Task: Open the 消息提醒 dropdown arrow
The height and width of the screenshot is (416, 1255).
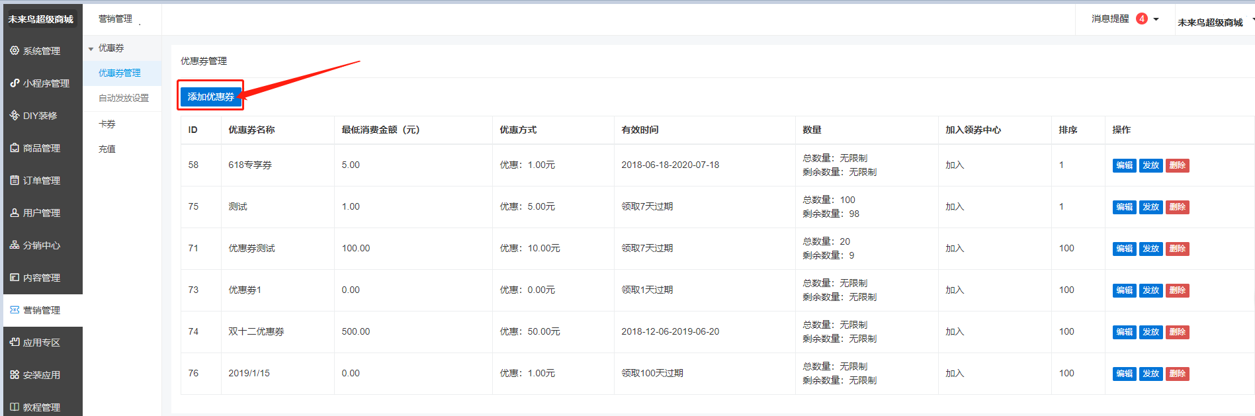Action: pyautogui.click(x=1156, y=19)
